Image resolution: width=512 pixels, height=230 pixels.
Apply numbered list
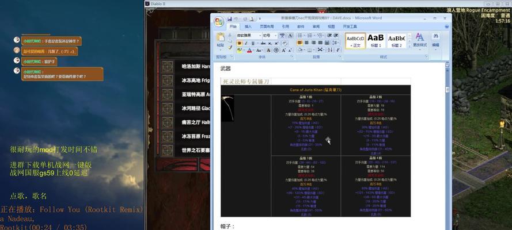(309, 35)
